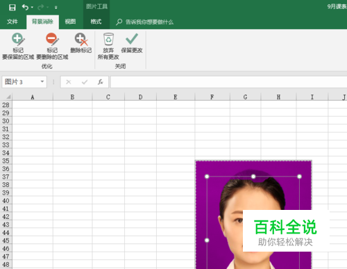347x269 pixels.
Task: Select column G header
Action: (x=245, y=97)
